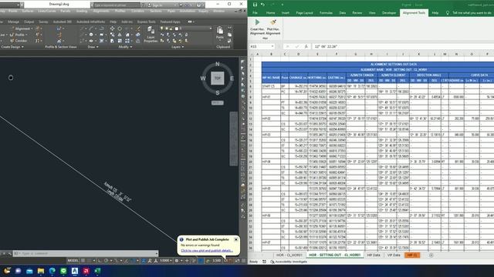Image resolution: width=494 pixels, height=277 pixels.
Task: Click the ViewCube TOP face
Action: click(218, 78)
